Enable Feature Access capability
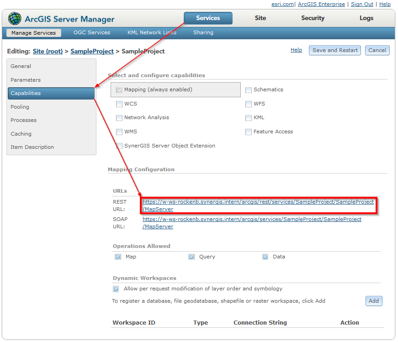Image resolution: width=398 pixels, height=342 pixels. (249, 132)
